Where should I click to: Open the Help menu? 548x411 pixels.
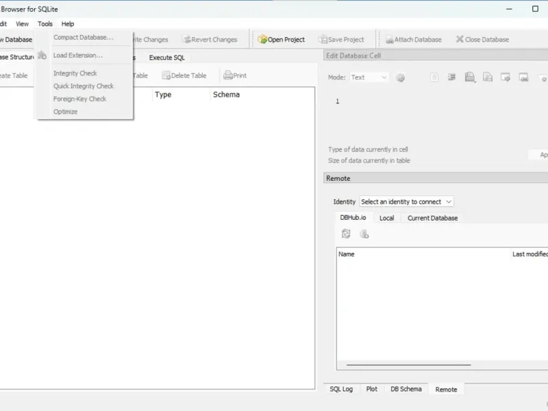point(68,24)
